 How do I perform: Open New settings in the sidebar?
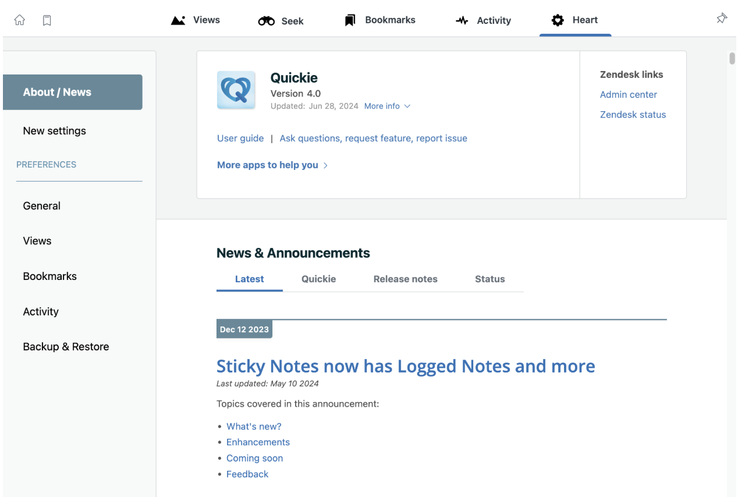[55, 131]
